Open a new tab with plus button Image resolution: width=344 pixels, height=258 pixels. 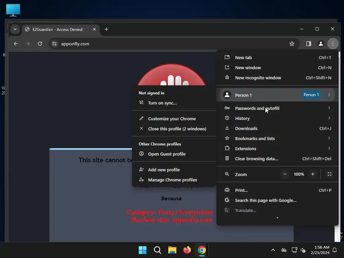click(106, 29)
